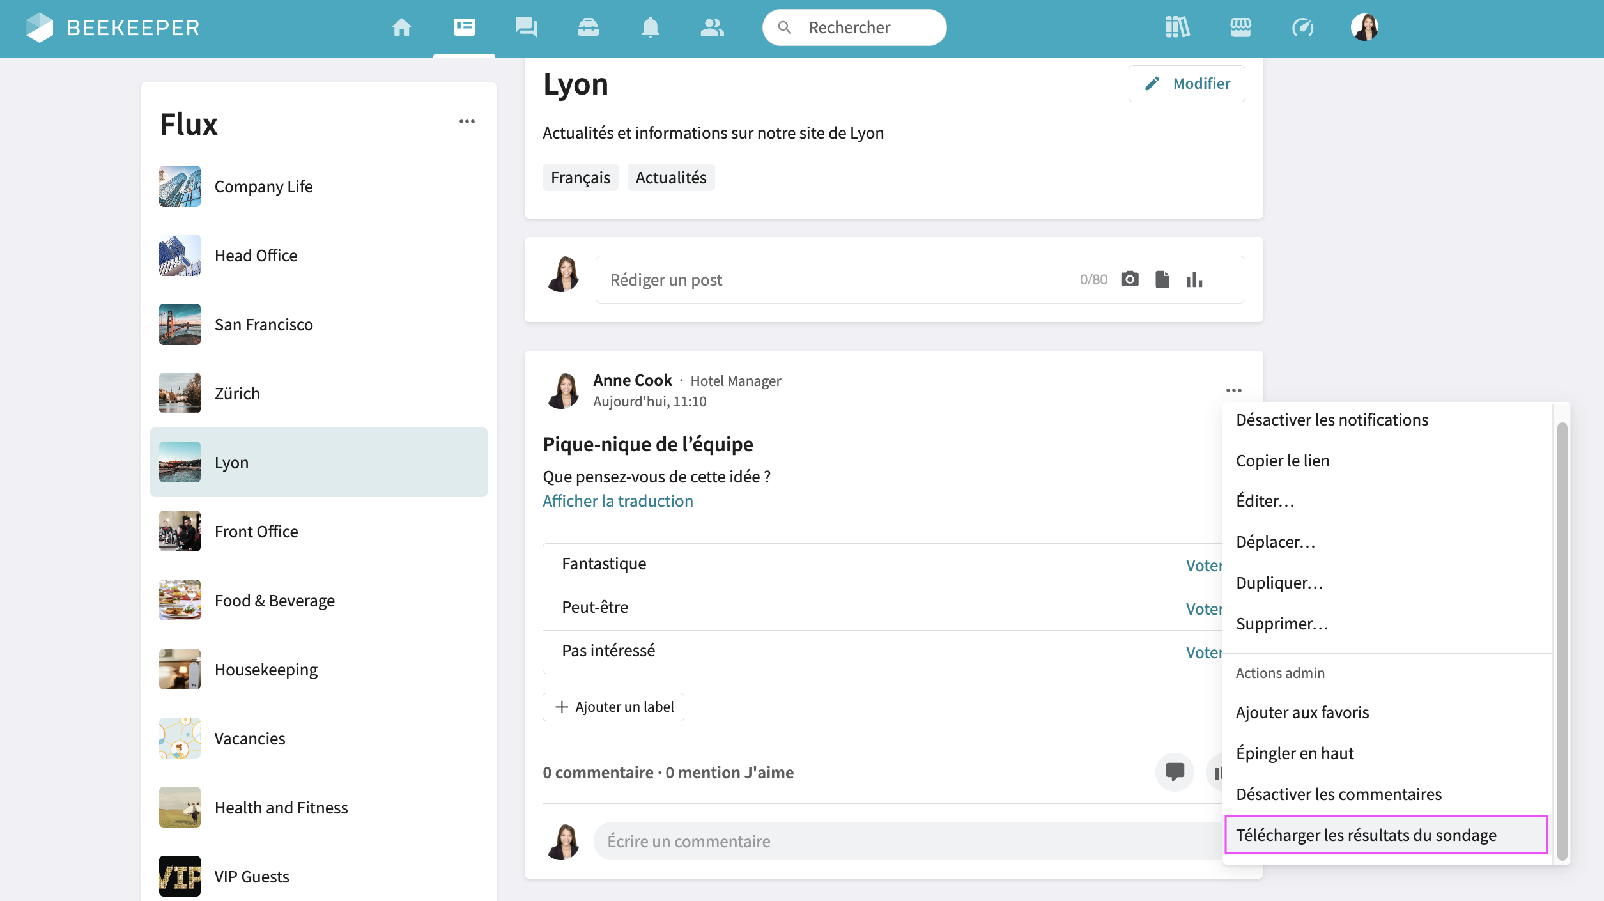This screenshot has width=1604, height=901.
Task: Click the context menu scrollbar
Action: click(x=1562, y=639)
